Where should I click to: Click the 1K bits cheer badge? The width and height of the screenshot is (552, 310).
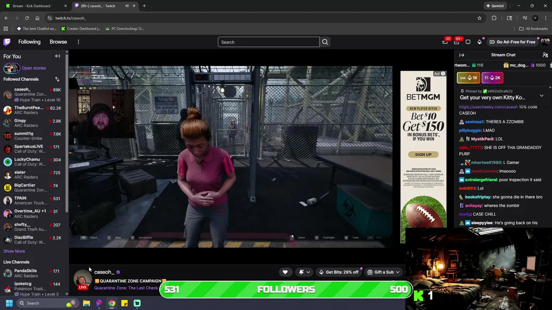pyautogui.click(x=468, y=78)
